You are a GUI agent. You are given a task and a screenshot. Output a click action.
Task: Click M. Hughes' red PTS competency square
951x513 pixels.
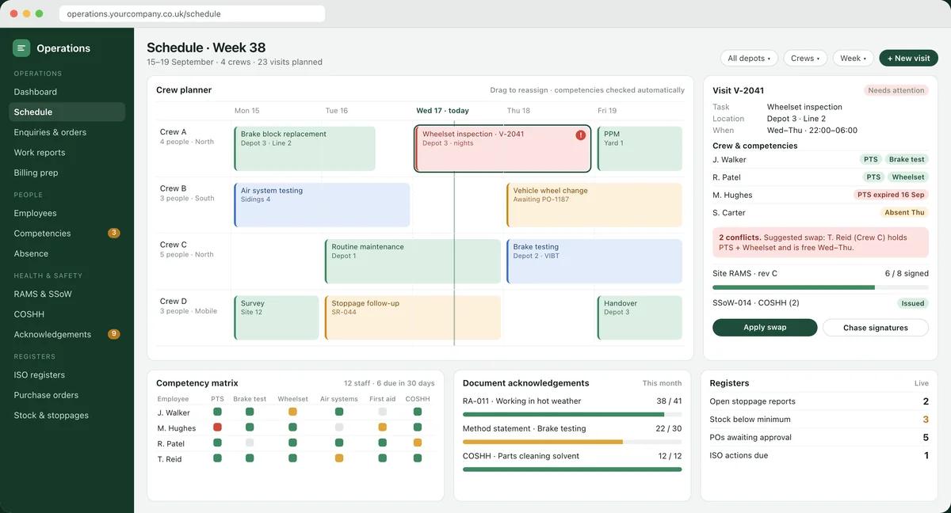217,427
